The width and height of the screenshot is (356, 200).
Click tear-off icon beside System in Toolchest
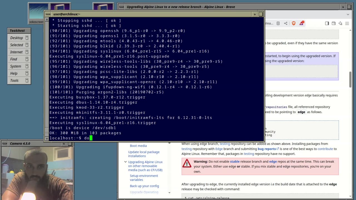[x=27, y=66]
